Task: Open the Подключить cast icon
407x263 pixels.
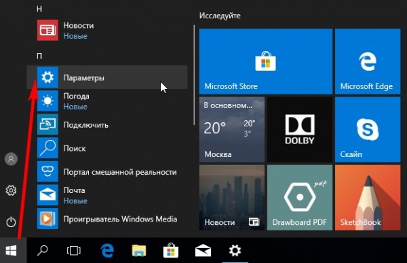Action: click(x=47, y=124)
